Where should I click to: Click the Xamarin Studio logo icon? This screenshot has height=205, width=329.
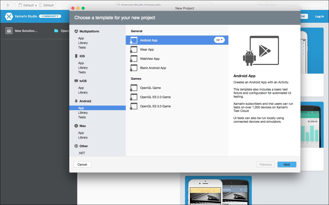[9, 17]
